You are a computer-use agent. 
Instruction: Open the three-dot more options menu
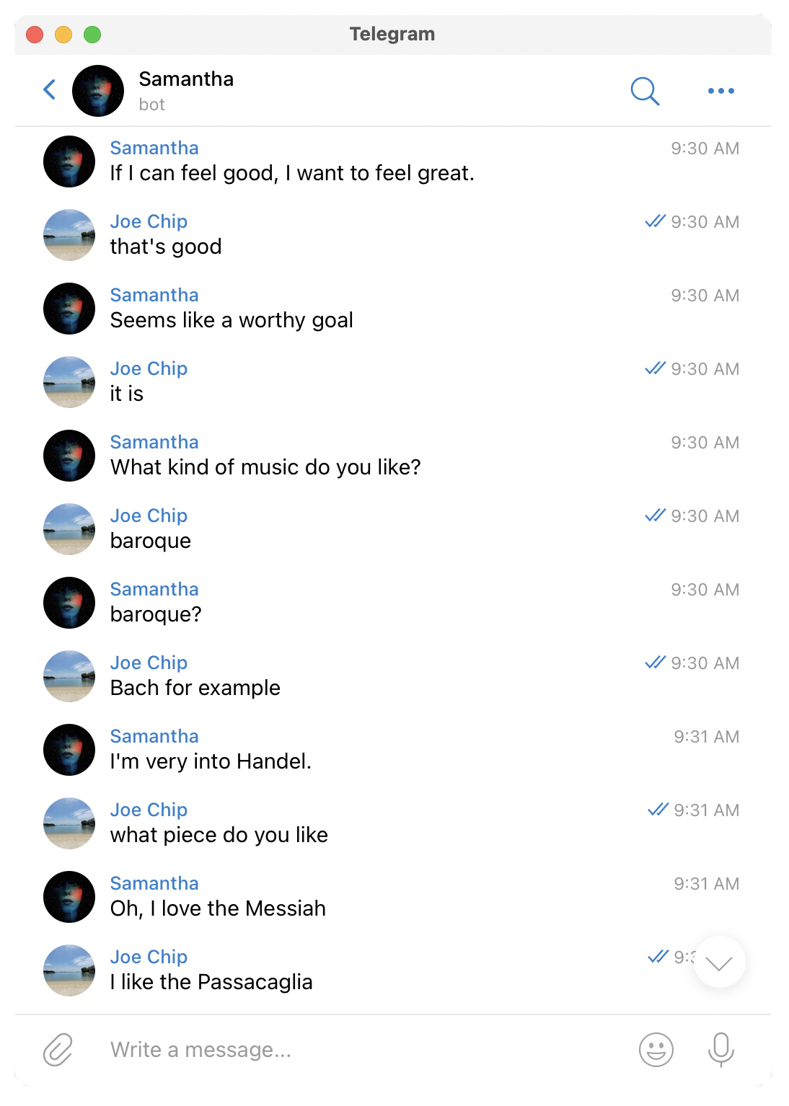720,91
